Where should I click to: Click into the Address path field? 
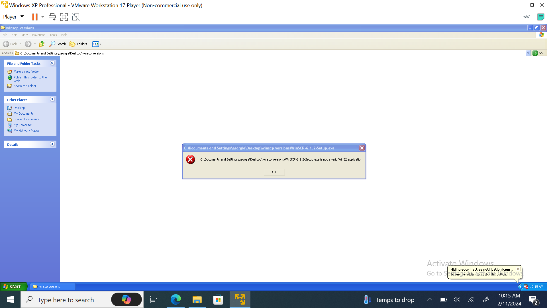256,53
